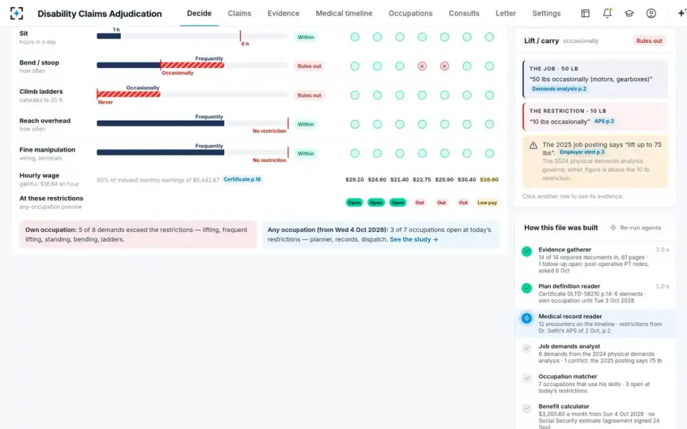687x429 pixels.
Task: Open the Letter tab
Action: (506, 13)
